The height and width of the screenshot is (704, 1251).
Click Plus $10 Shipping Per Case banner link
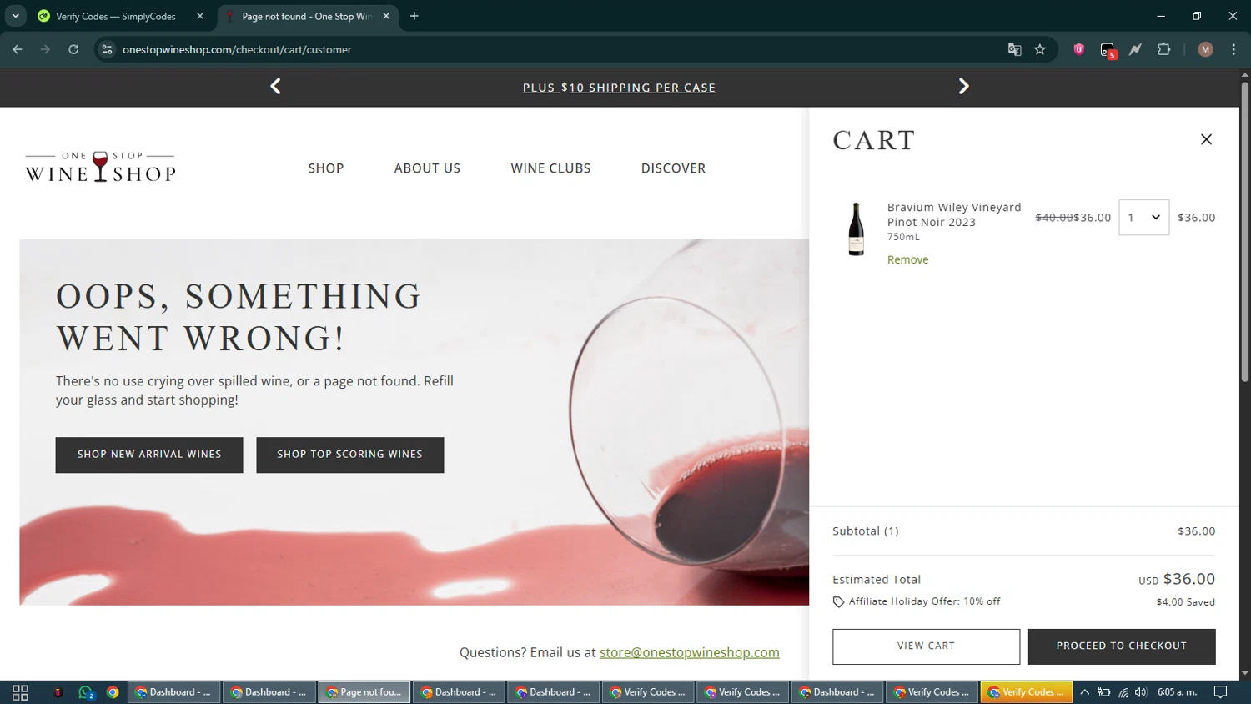click(x=619, y=88)
